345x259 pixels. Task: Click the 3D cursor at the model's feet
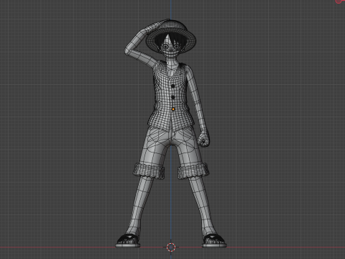pos(171,247)
